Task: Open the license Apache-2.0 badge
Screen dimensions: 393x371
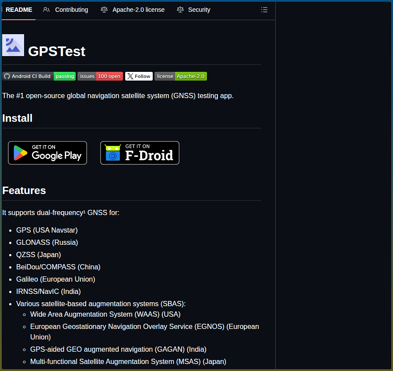Action: (181, 76)
